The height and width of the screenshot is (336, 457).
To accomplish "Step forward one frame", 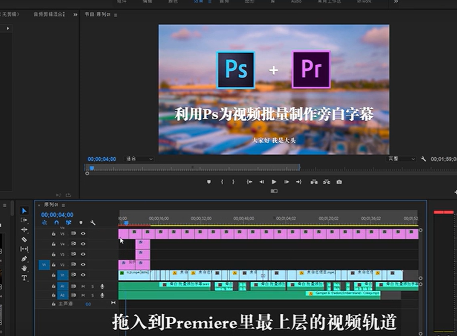I will coord(286,182).
